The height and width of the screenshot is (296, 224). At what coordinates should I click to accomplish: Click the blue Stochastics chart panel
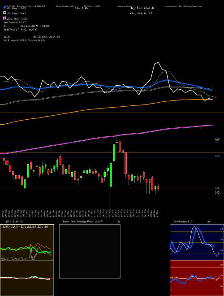point(197,242)
